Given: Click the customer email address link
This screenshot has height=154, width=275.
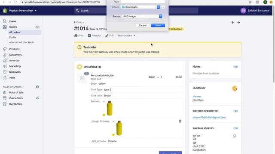Looking at the screenshot, I should tap(209, 117).
